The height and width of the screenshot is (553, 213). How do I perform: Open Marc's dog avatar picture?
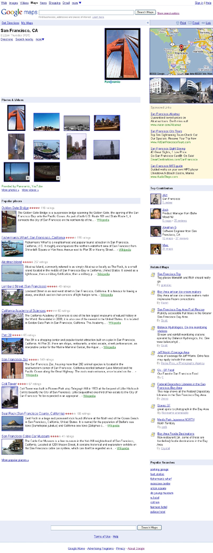tap(155, 249)
